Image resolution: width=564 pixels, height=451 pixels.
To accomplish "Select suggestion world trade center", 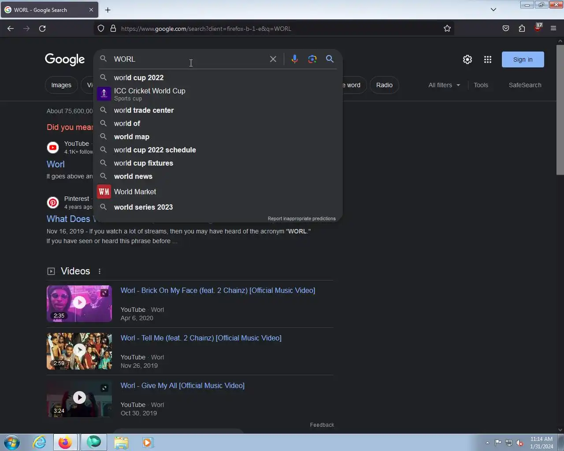I will [219, 110].
